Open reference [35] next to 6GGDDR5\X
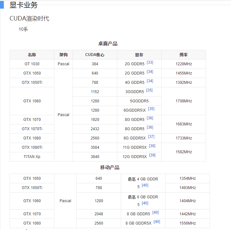Screen dimensions: 231x230 click(x=151, y=109)
